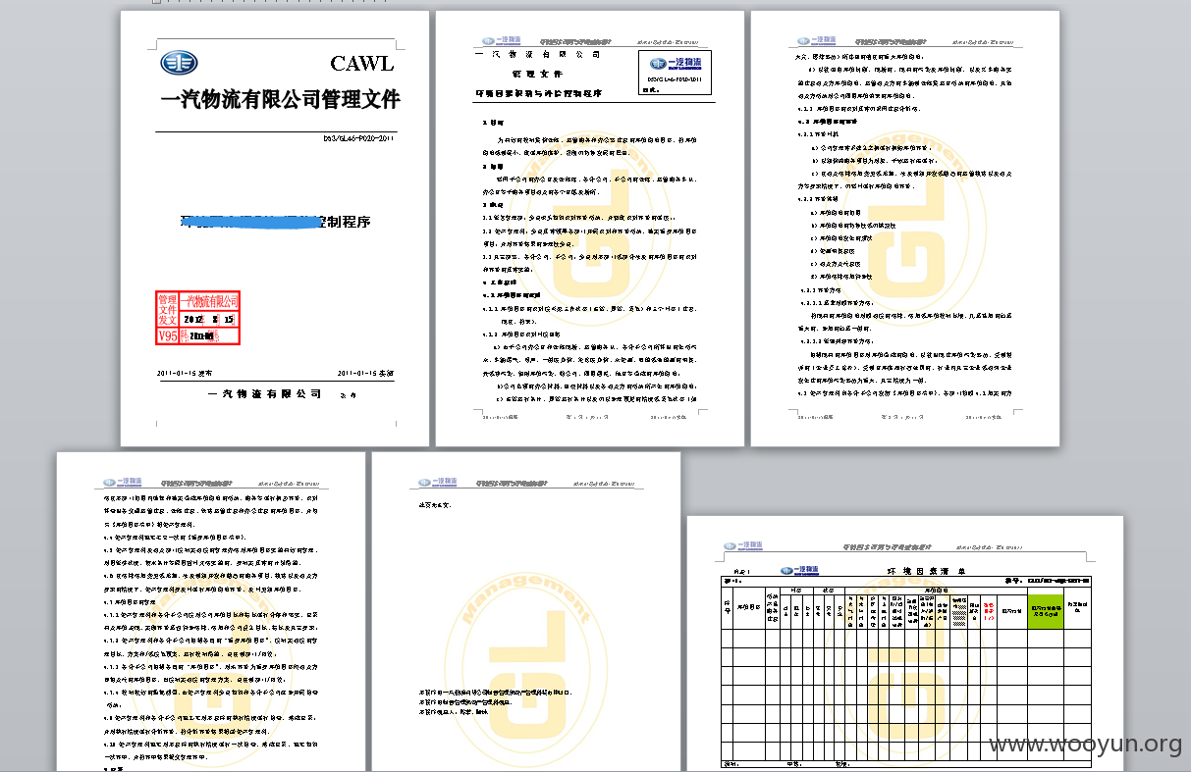Click the title '一汽物流有限公司管理文件'
1191x772 pixels.
280,100
